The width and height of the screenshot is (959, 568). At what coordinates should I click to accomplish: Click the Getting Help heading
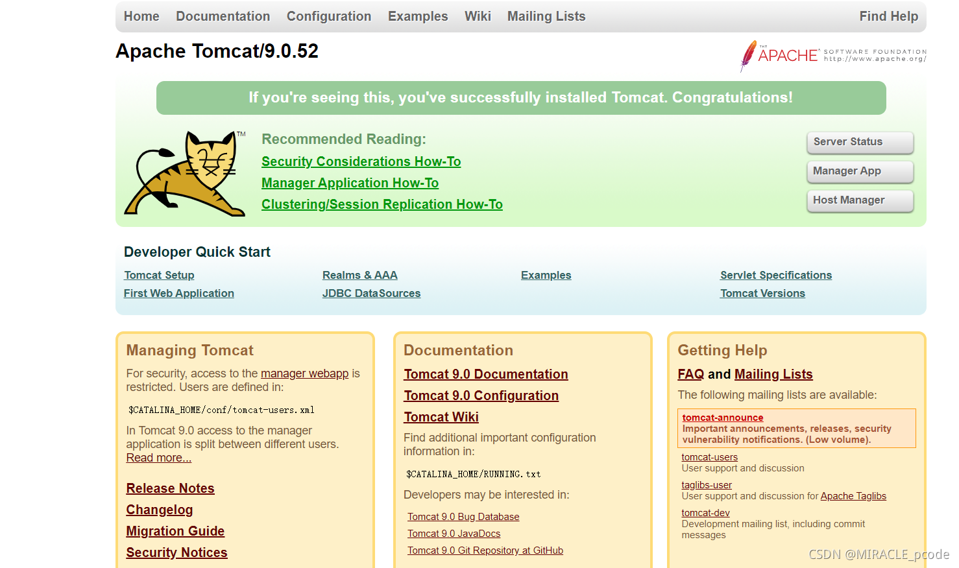coord(722,350)
